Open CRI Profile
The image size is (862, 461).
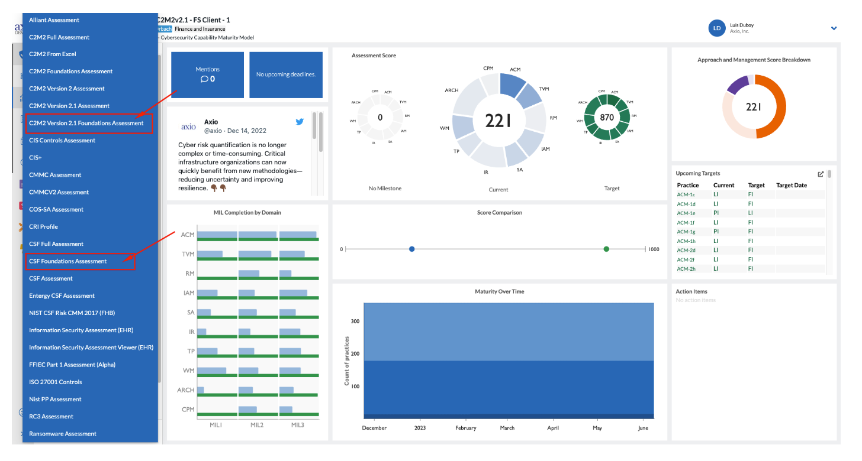[43, 226]
